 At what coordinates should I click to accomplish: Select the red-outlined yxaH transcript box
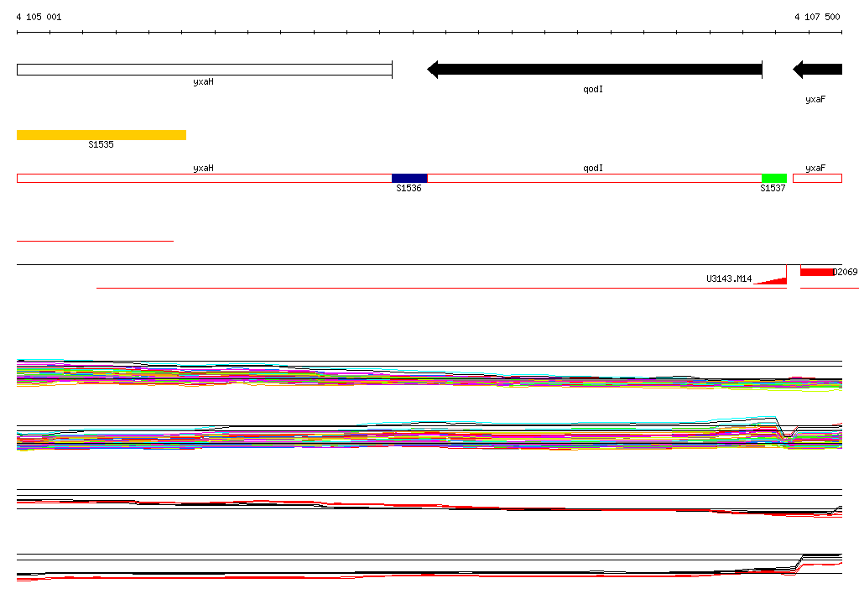[x=205, y=178]
